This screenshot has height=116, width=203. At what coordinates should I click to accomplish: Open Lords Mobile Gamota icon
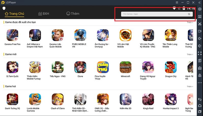pos(35,99)
